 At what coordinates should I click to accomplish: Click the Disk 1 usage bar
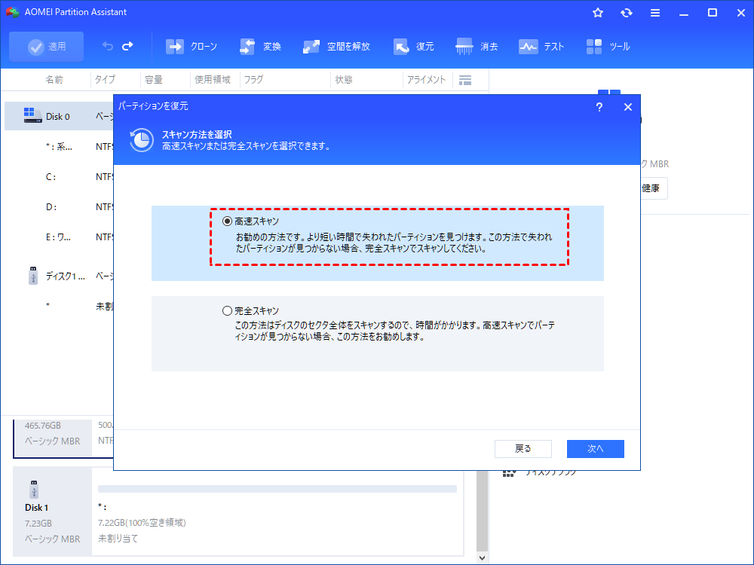click(x=277, y=489)
